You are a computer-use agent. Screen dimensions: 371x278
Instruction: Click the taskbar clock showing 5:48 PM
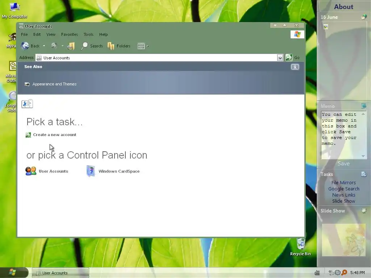click(x=358, y=273)
